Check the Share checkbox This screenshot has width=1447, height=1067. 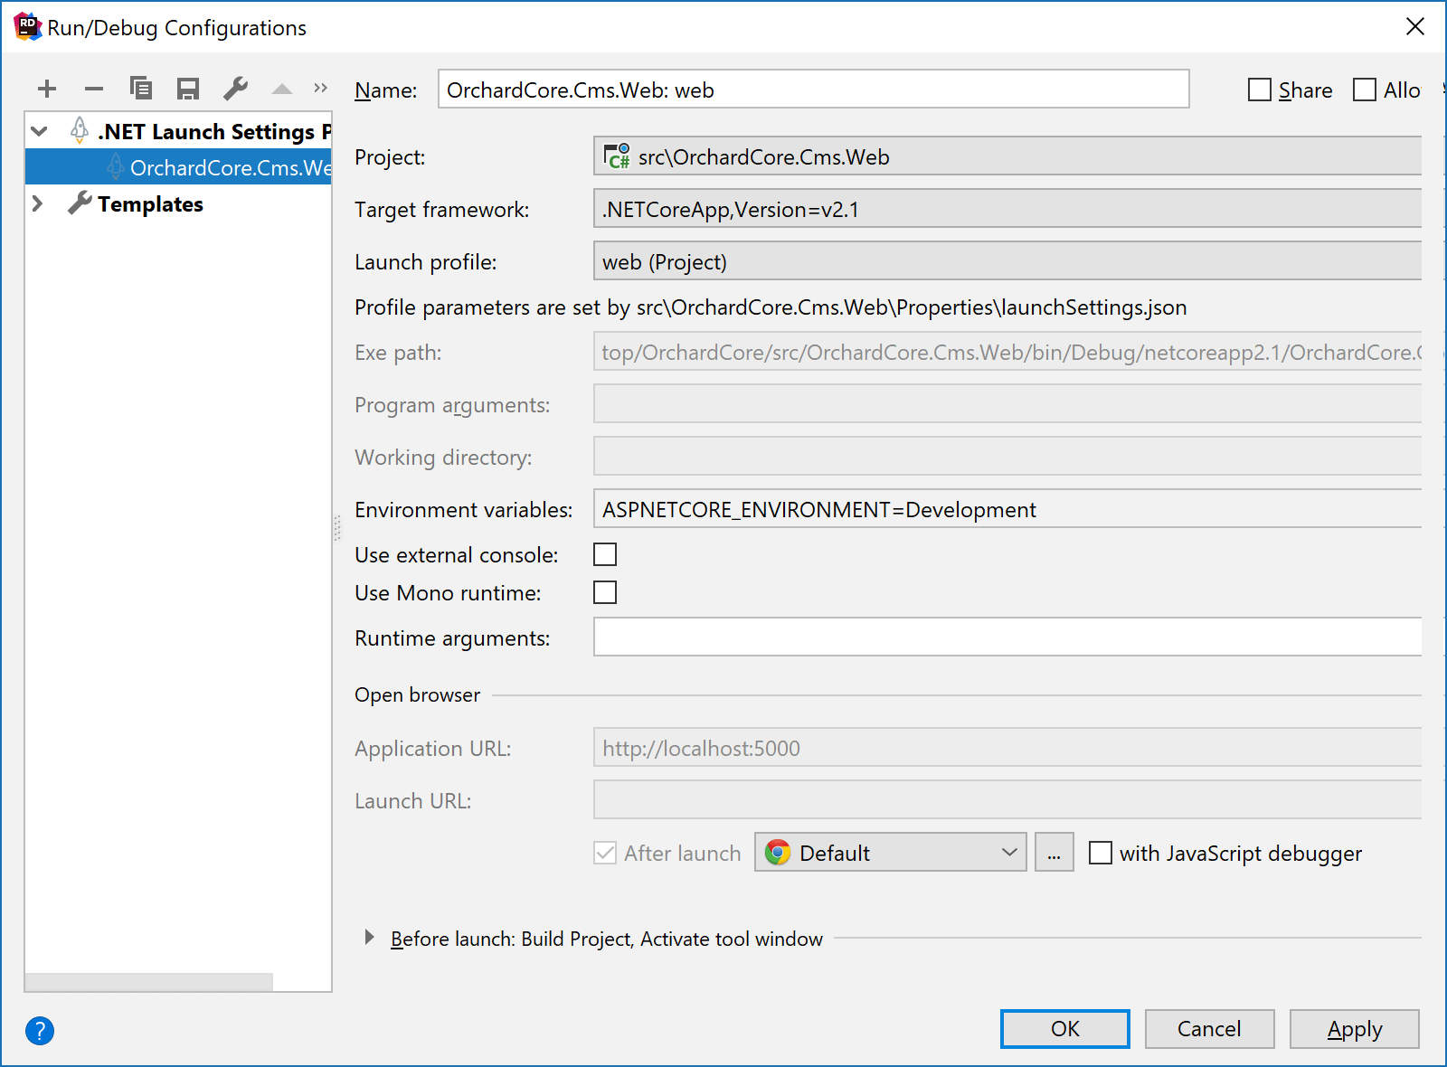pos(1259,90)
